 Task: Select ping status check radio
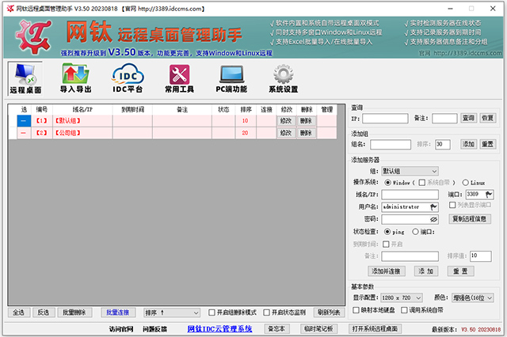(x=387, y=232)
